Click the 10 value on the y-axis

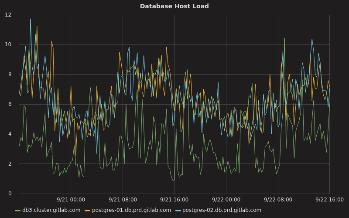click(8, 44)
